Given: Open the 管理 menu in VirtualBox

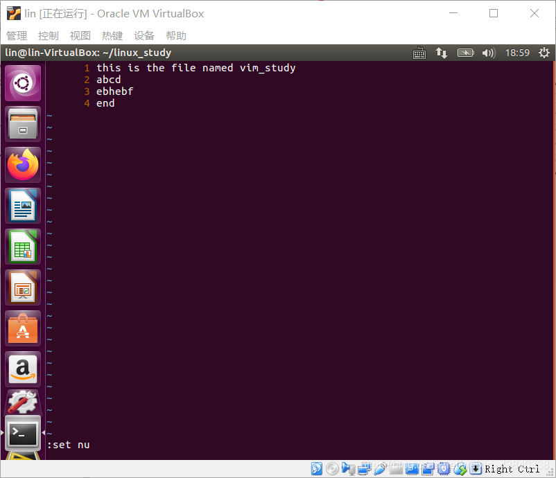Looking at the screenshot, I should click(17, 35).
